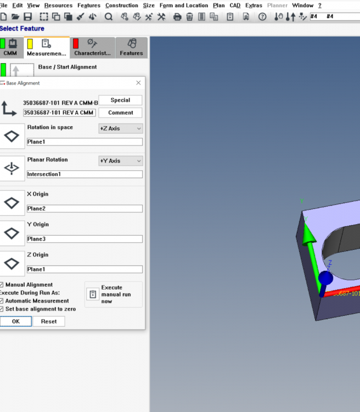Viewport: 360px width, 412px height.
Task: Uncheck the Automatic Measurement checkbox
Action: 2,301
